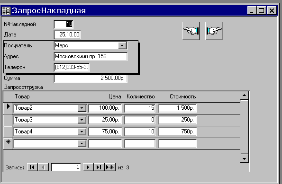Go to previous record in navigation bar
Screen dimensions: 282x184
point(43,167)
